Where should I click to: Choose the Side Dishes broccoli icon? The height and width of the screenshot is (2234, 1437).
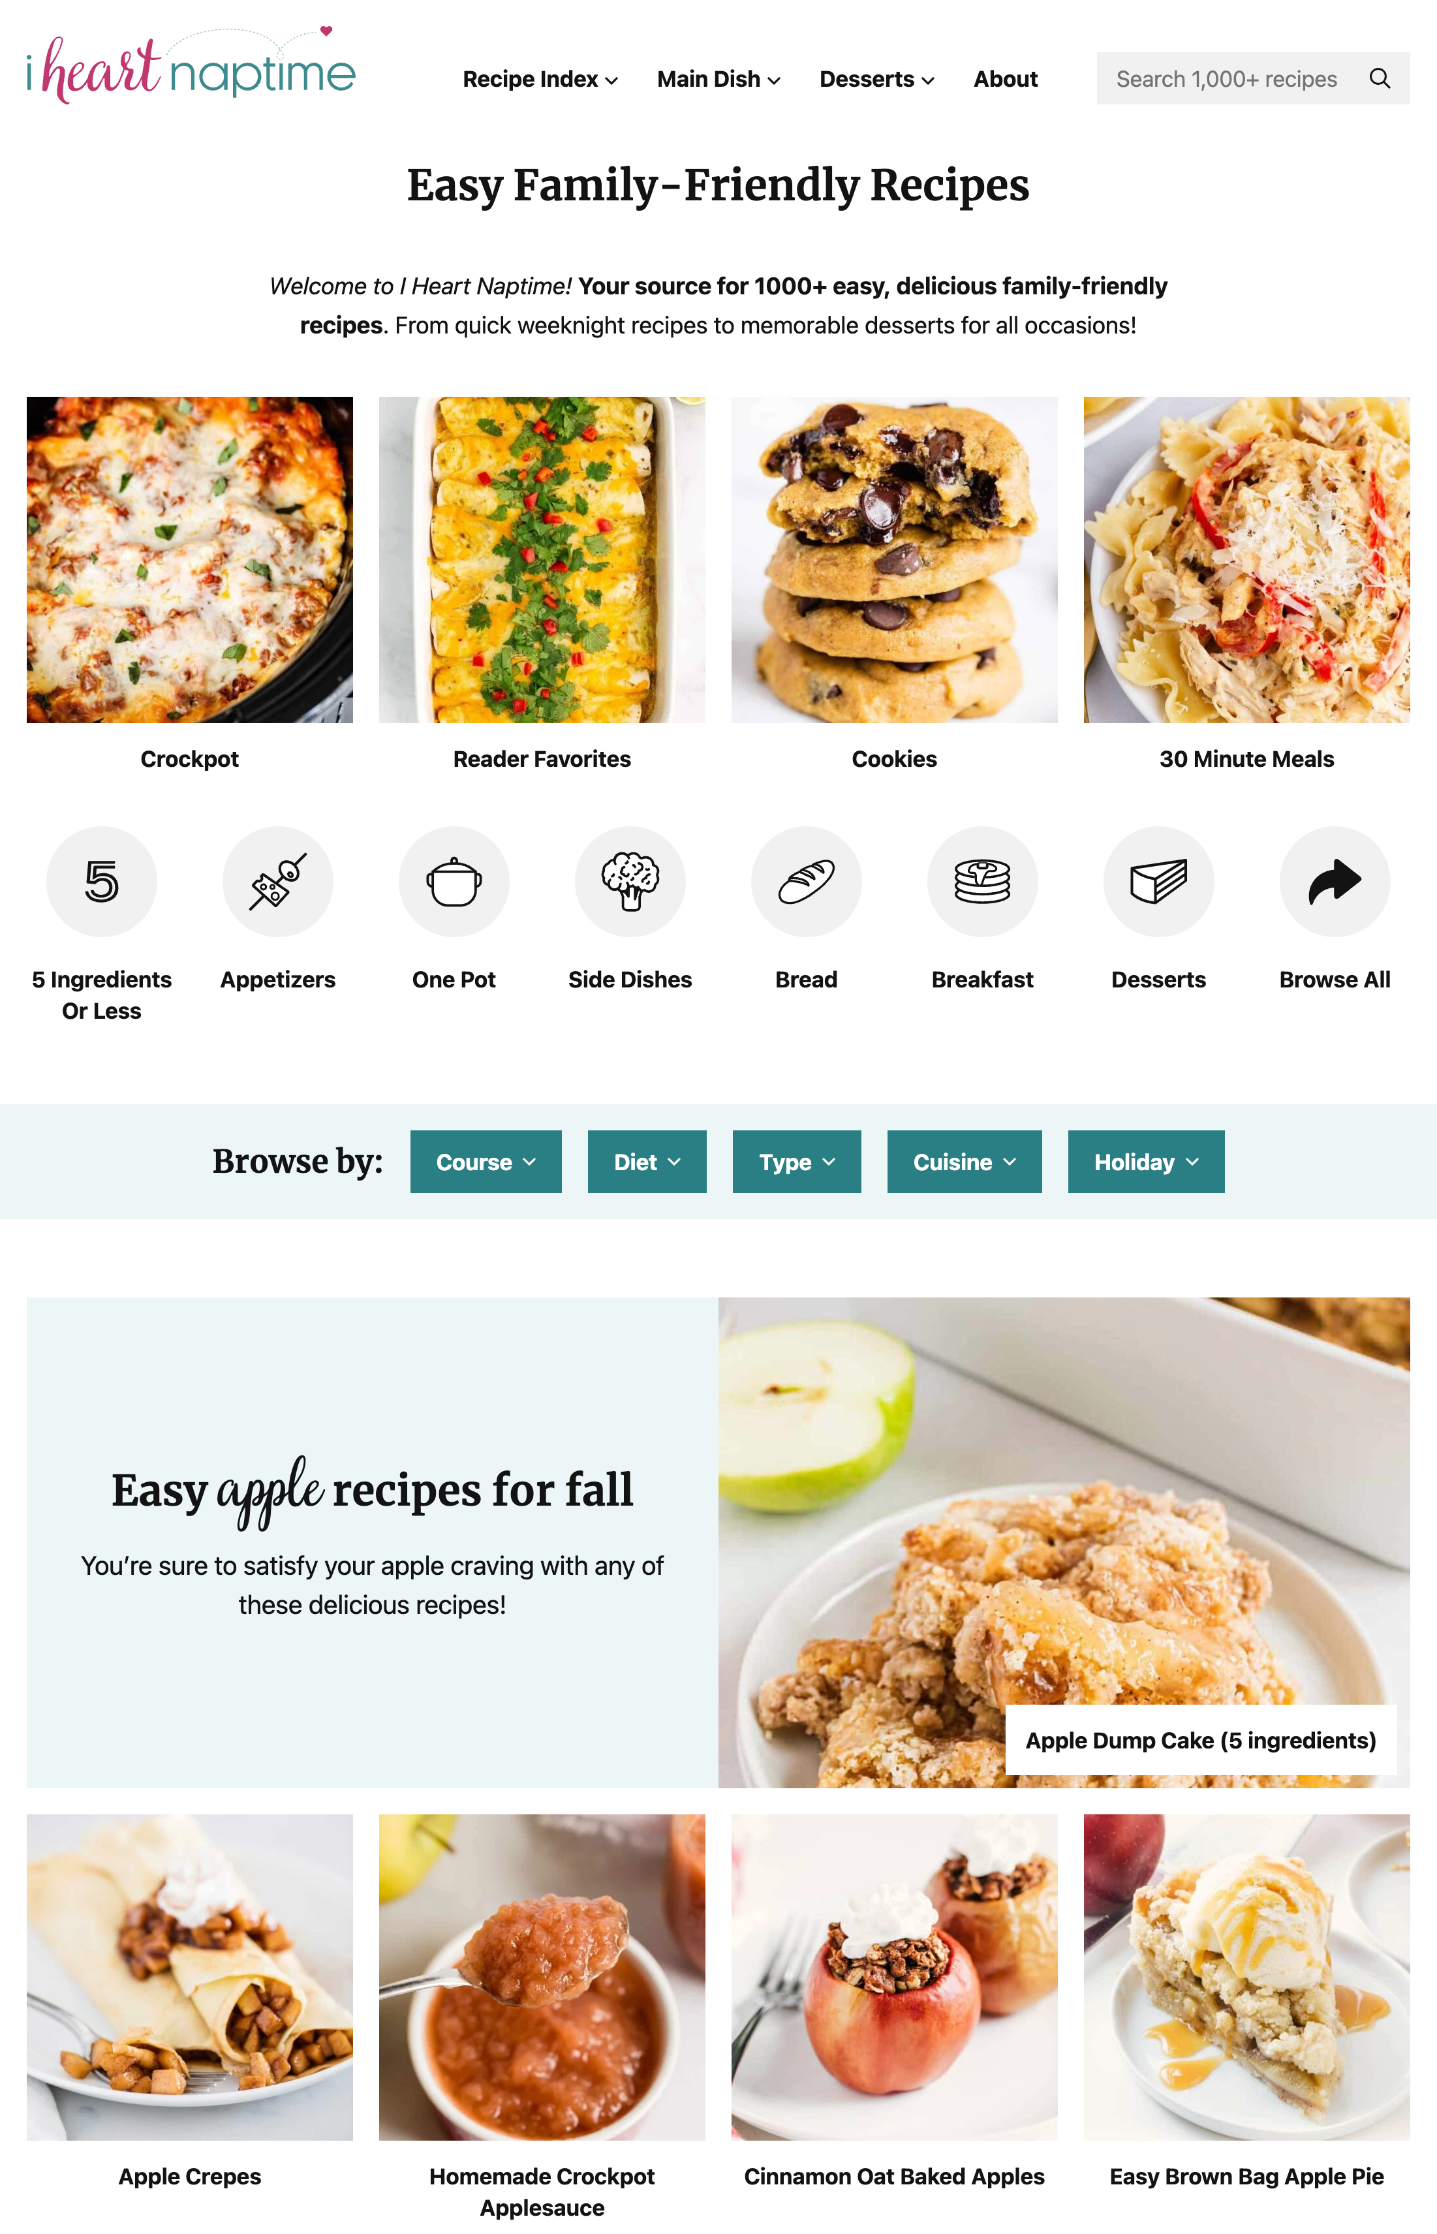[630, 881]
